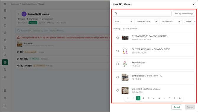Expand the Price filter dropdown

tap(123, 22)
